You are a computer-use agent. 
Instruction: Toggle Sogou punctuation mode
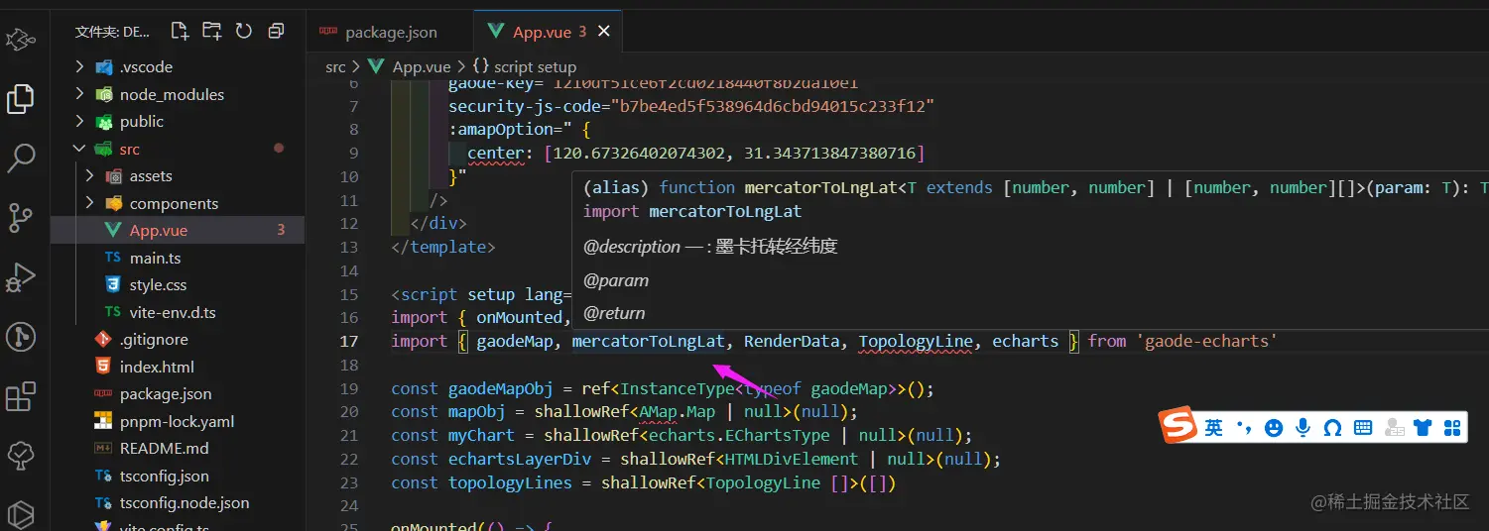(x=1244, y=428)
